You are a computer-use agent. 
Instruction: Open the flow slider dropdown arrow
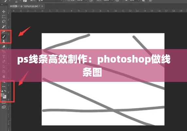click(x=112, y=1)
